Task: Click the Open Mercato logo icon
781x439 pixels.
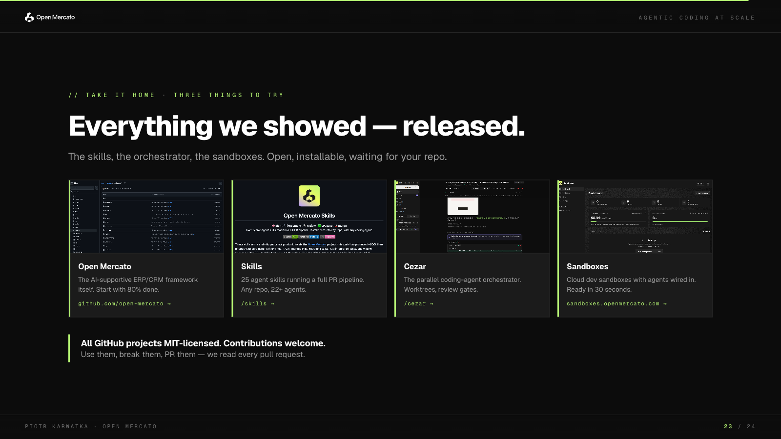Action: click(29, 17)
